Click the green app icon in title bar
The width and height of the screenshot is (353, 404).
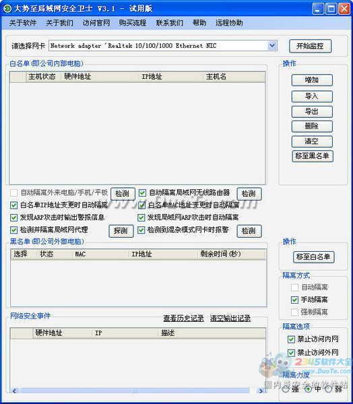(7, 9)
